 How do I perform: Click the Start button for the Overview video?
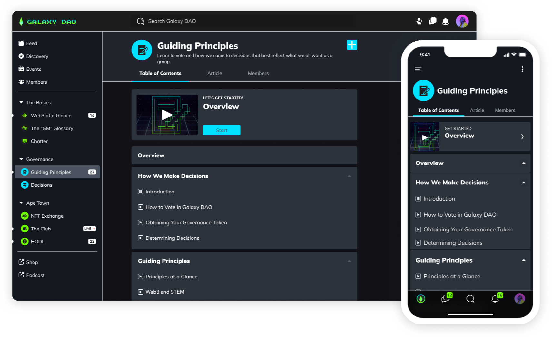click(x=222, y=130)
